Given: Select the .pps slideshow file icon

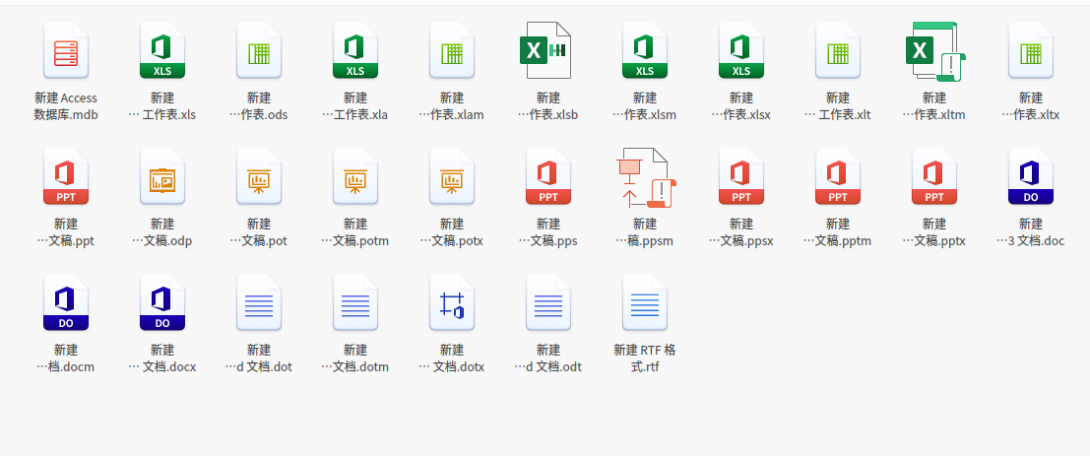Looking at the screenshot, I should tap(548, 176).
